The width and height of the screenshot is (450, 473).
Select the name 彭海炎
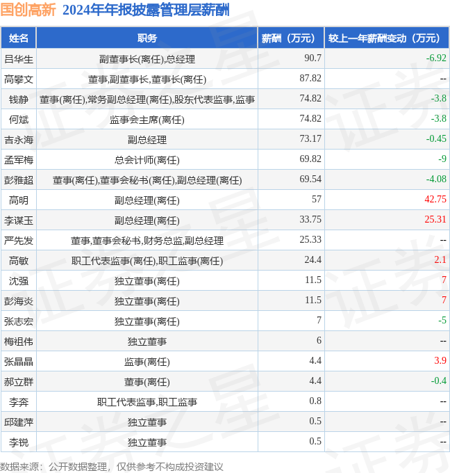(x=18, y=301)
